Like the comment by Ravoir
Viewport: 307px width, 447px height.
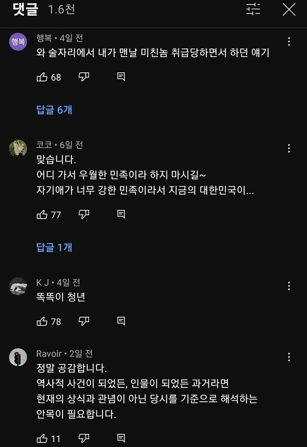(x=42, y=438)
